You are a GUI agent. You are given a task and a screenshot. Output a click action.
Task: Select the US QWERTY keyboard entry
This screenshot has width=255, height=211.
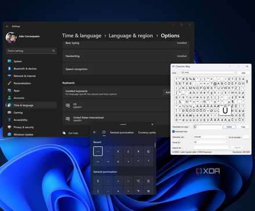coord(116,106)
